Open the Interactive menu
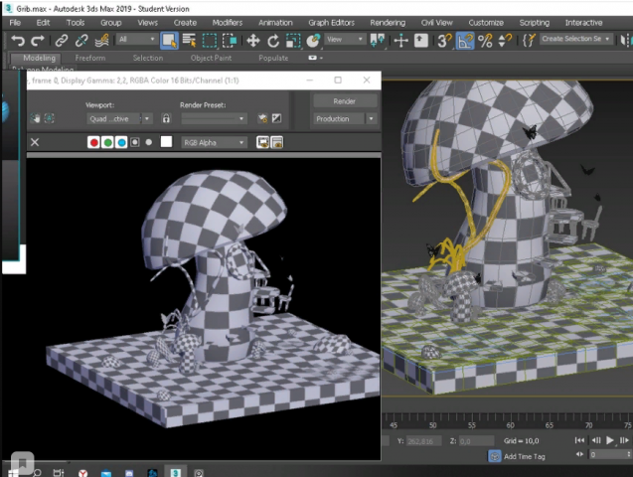This screenshot has width=633, height=477. (583, 23)
